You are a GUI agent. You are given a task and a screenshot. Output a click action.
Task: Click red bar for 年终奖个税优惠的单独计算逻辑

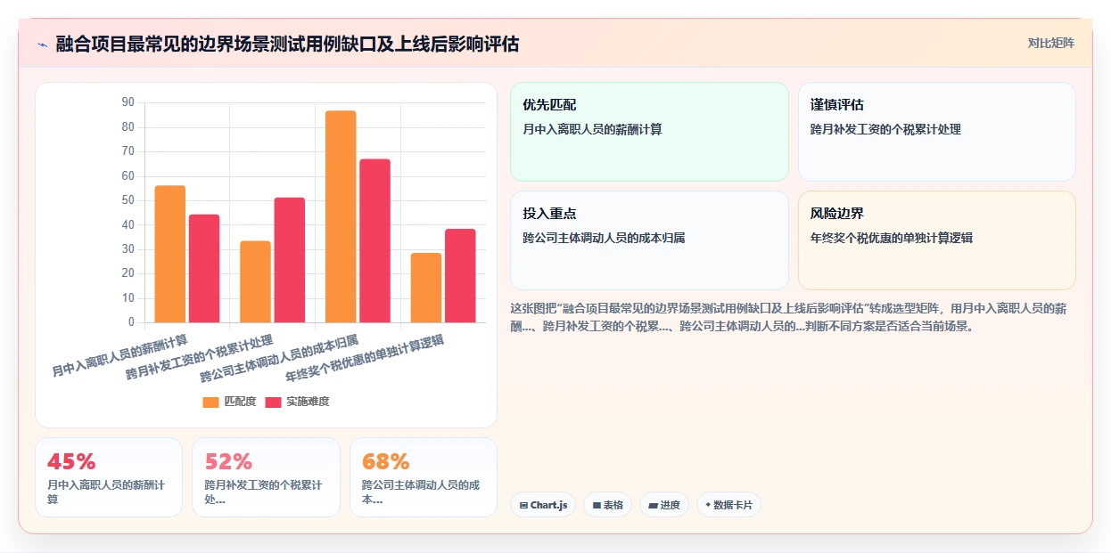coord(460,276)
